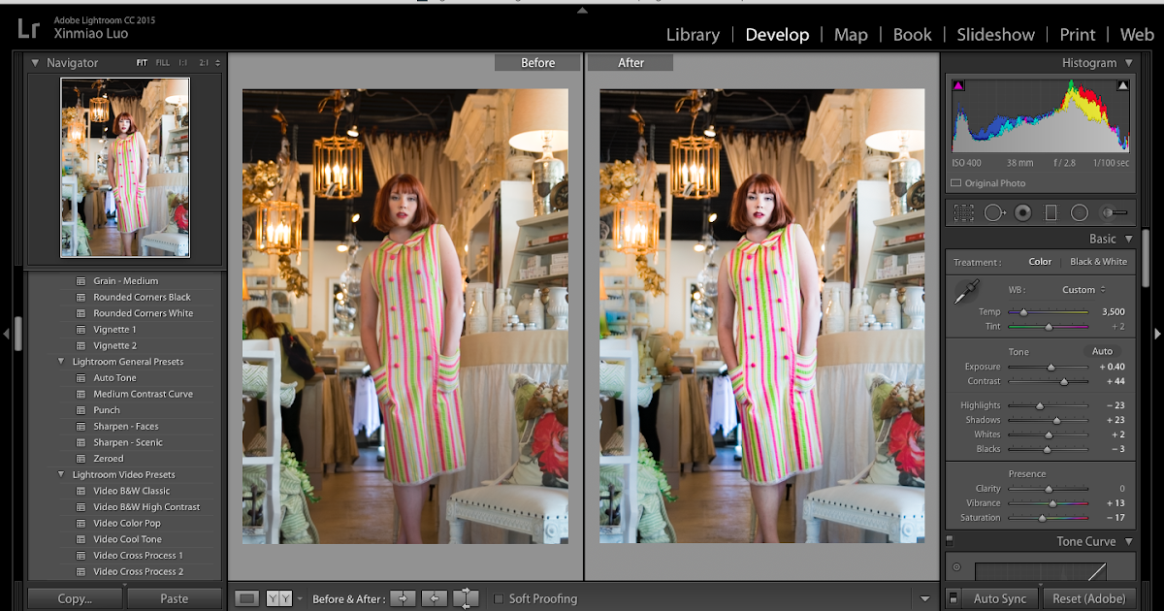Click the Temp slider handle
This screenshot has width=1164, height=611.
[x=1023, y=312]
